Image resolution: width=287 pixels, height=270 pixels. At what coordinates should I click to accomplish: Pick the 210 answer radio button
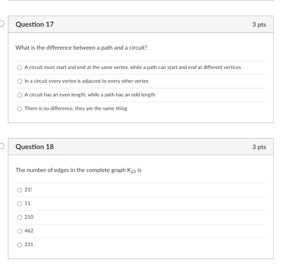coord(20,218)
